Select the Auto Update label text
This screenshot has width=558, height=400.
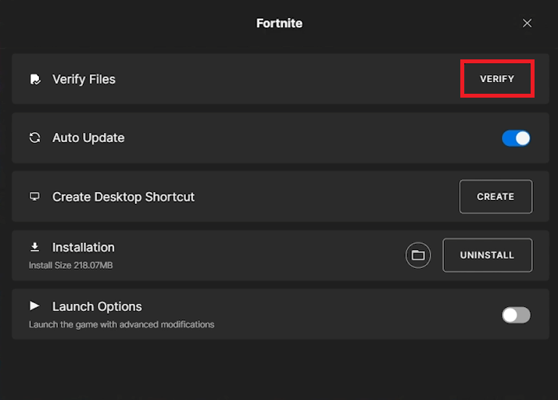point(88,137)
